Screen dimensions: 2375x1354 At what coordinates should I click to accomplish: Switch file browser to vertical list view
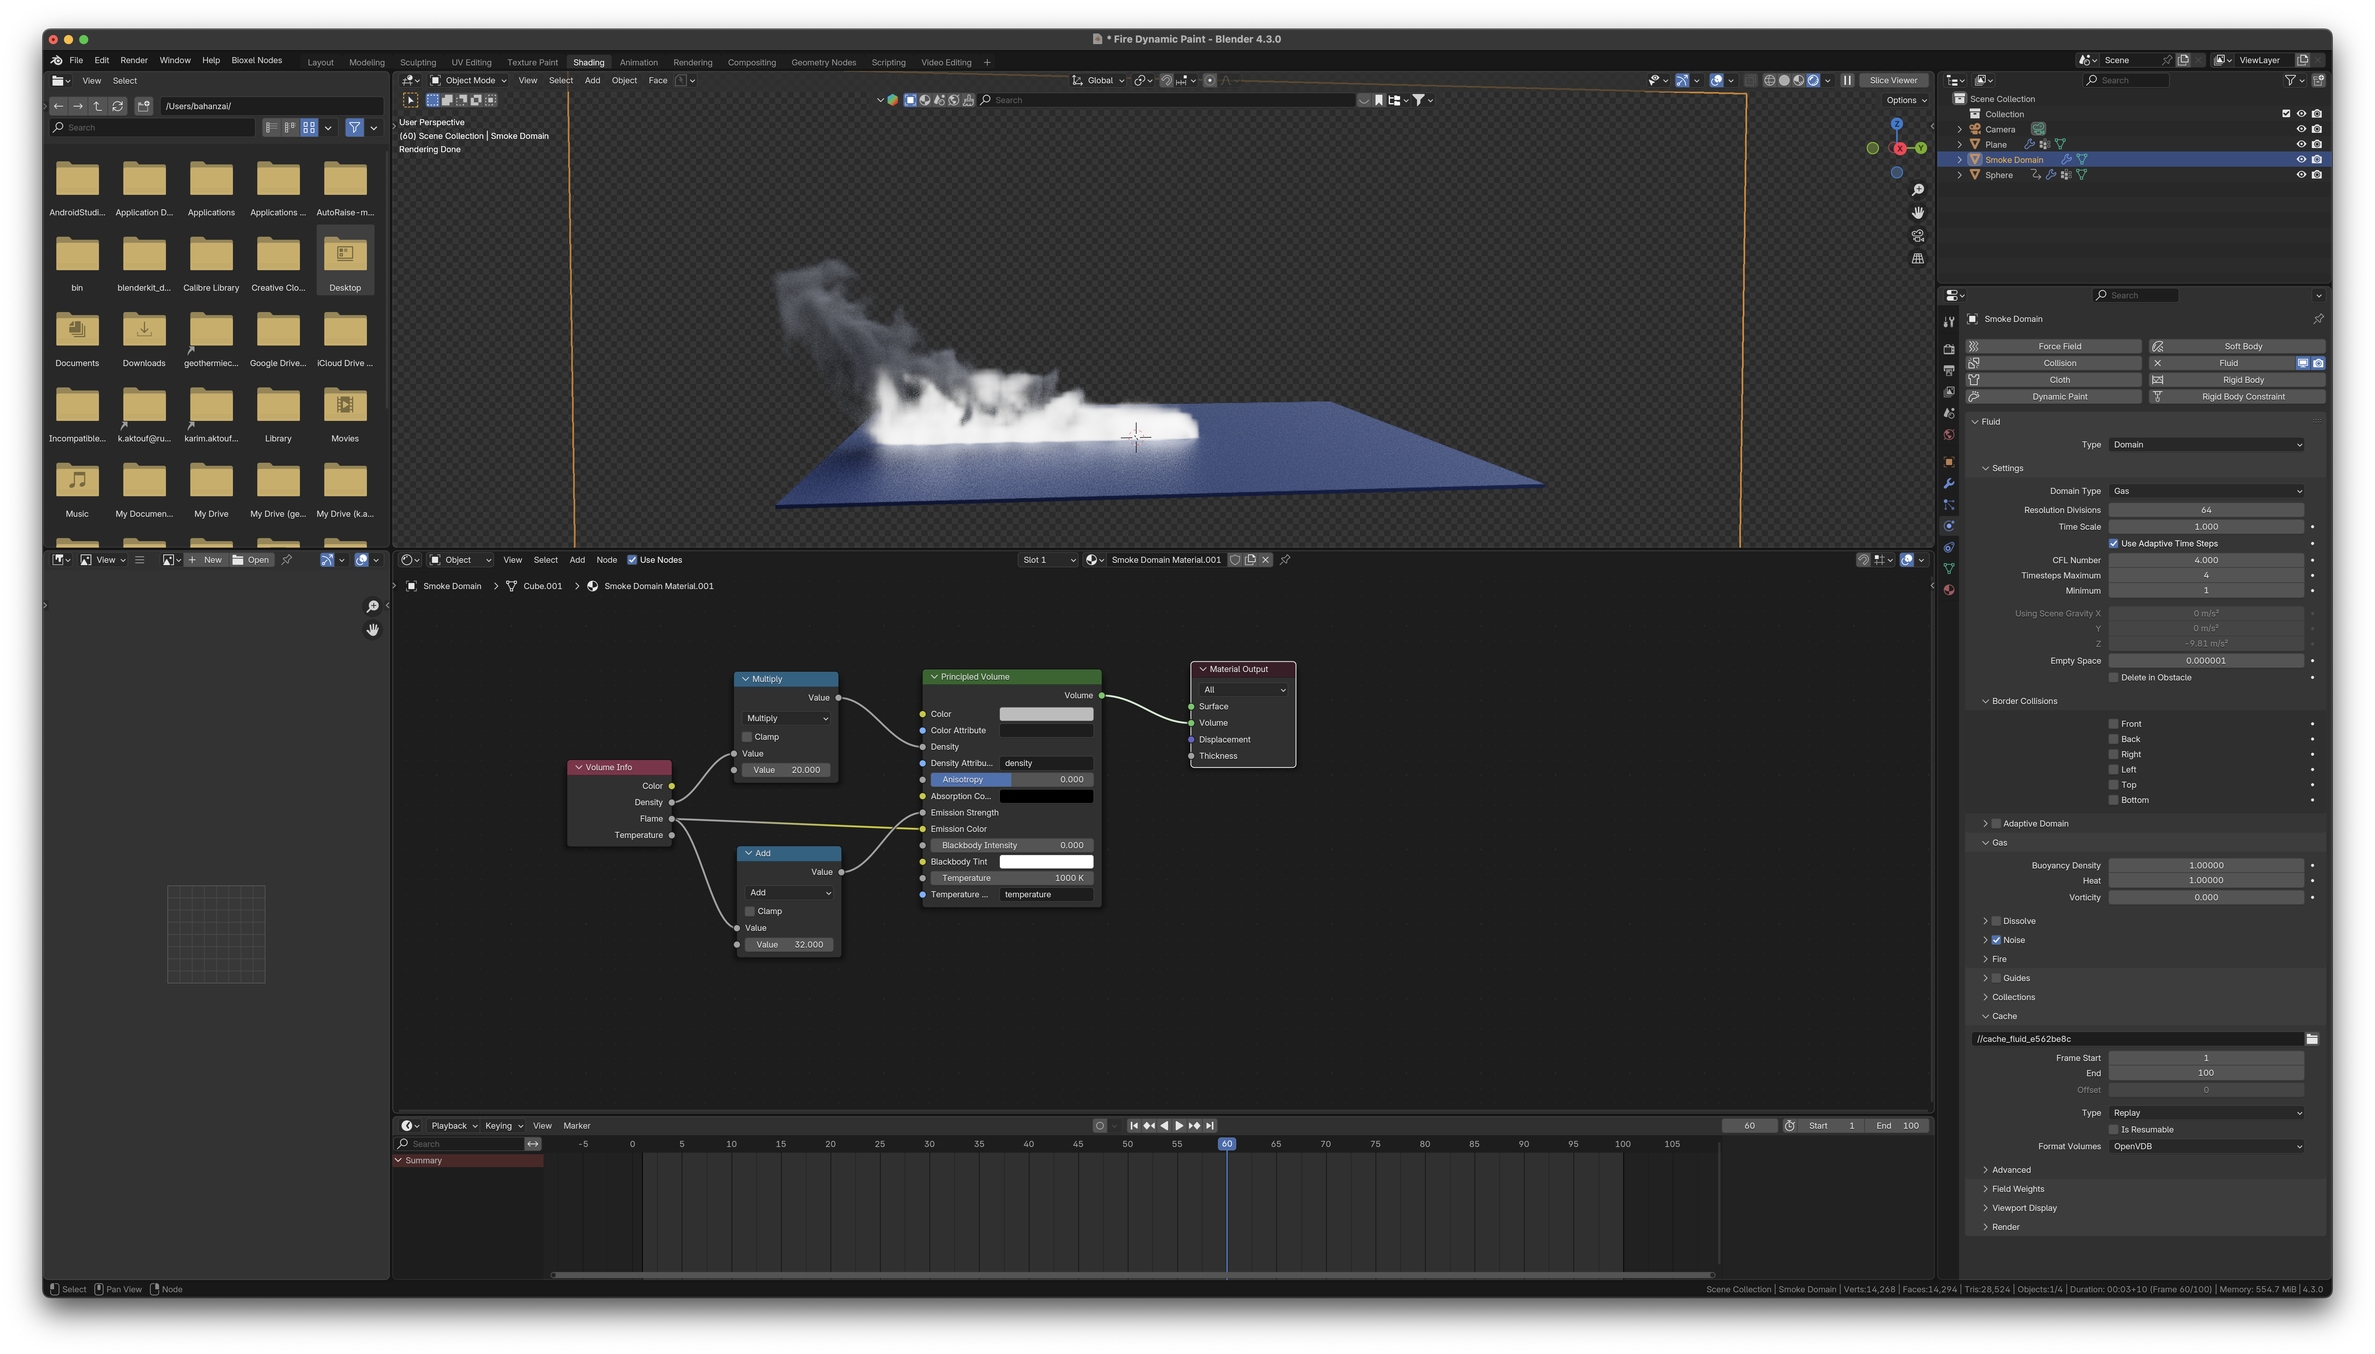[271, 127]
